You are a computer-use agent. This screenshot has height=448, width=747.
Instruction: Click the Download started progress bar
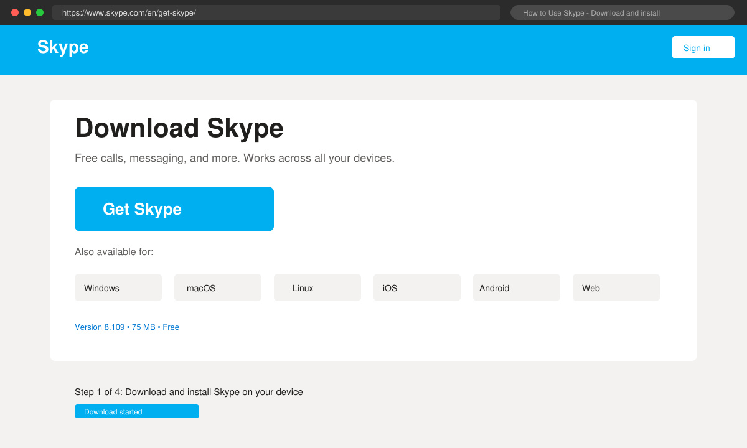click(137, 411)
